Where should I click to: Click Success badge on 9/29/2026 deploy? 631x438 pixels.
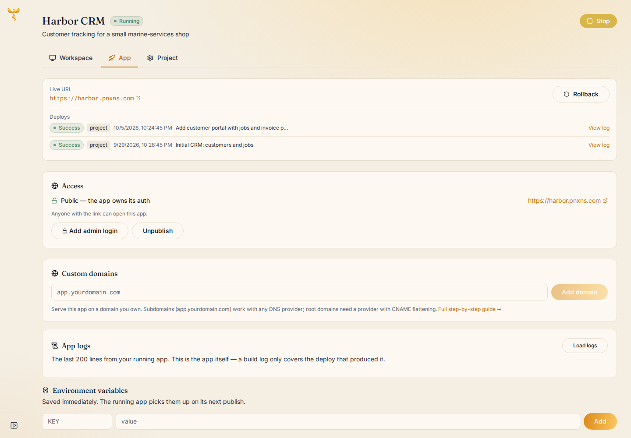coord(67,145)
